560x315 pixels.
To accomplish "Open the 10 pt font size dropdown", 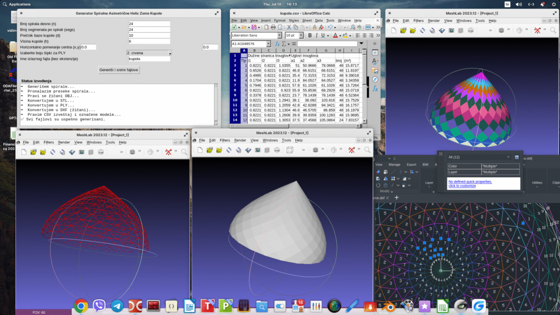I will click(301, 36).
